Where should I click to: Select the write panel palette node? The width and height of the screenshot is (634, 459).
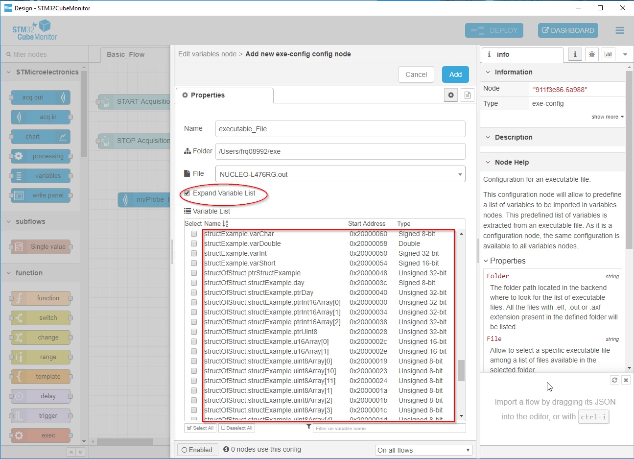(x=40, y=195)
